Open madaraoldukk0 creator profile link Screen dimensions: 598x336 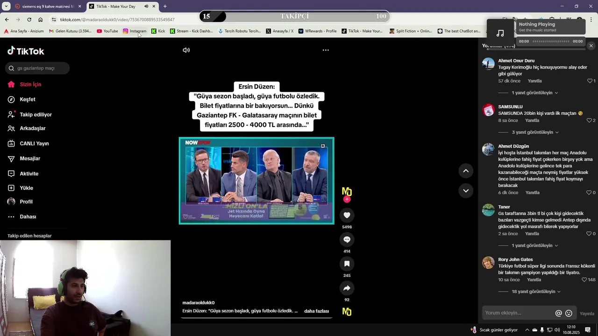pos(199,303)
